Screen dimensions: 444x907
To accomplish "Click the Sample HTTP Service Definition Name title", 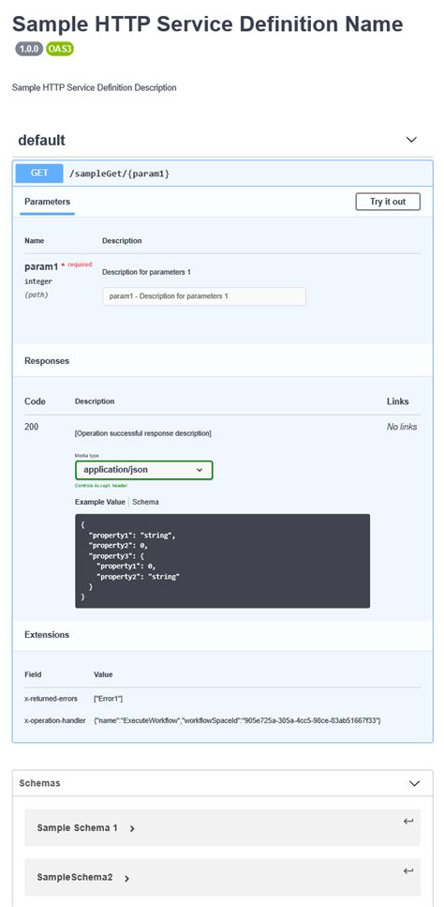I will [x=208, y=23].
